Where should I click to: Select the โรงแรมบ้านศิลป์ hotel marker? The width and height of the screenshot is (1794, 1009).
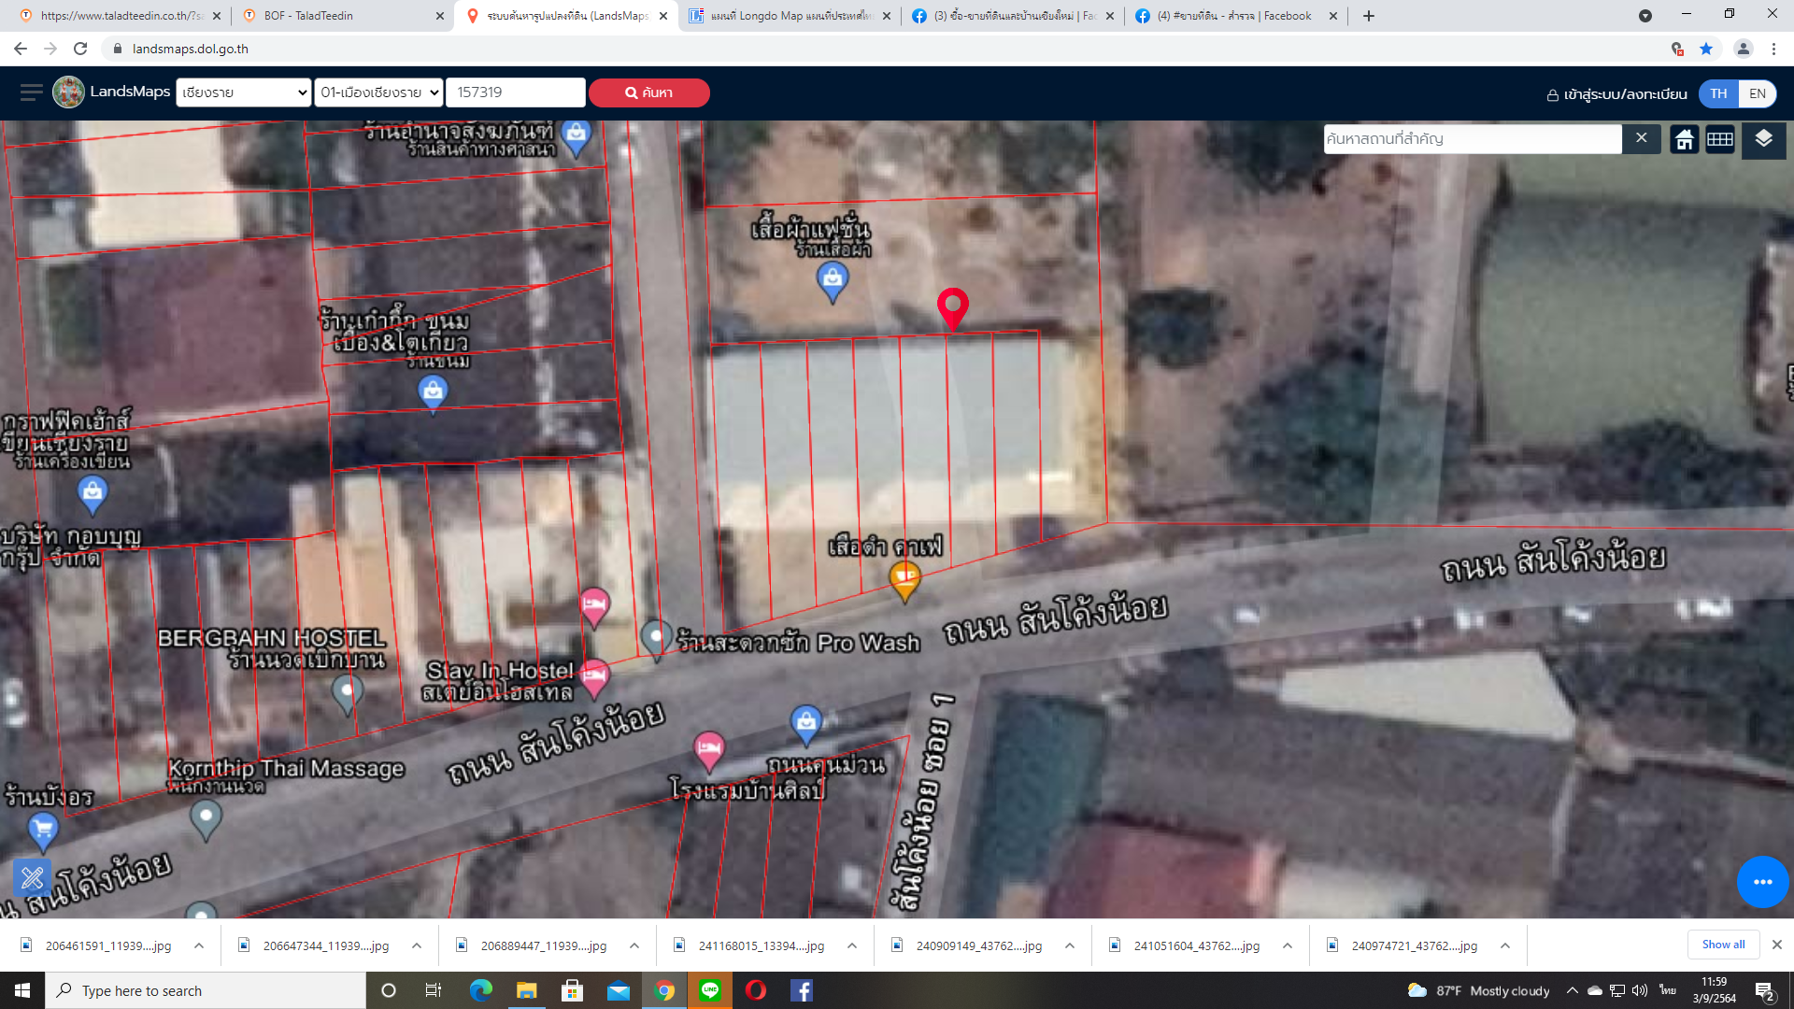[709, 751]
